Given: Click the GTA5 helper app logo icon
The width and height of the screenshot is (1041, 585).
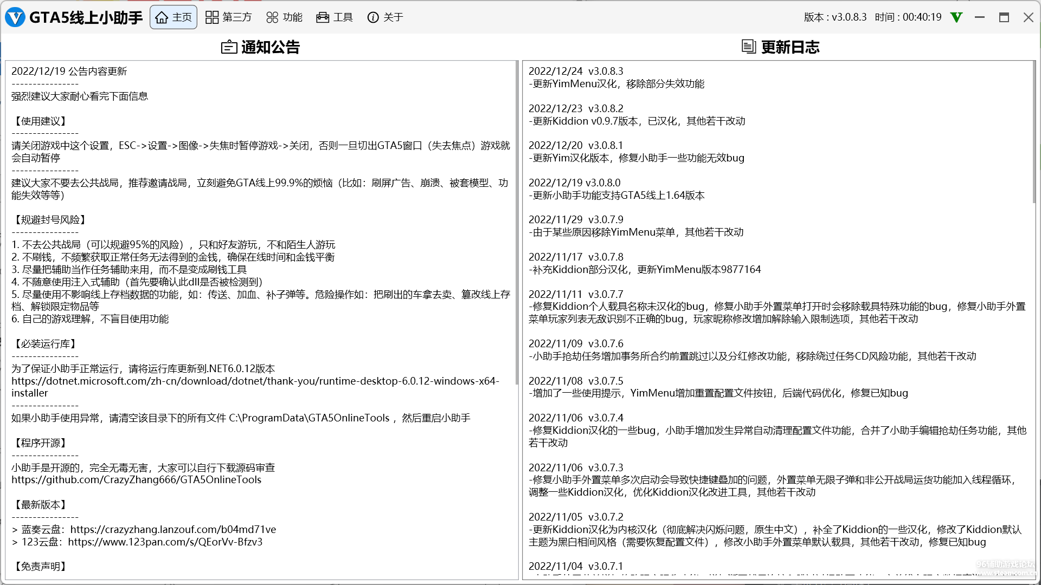Looking at the screenshot, I should (x=15, y=17).
